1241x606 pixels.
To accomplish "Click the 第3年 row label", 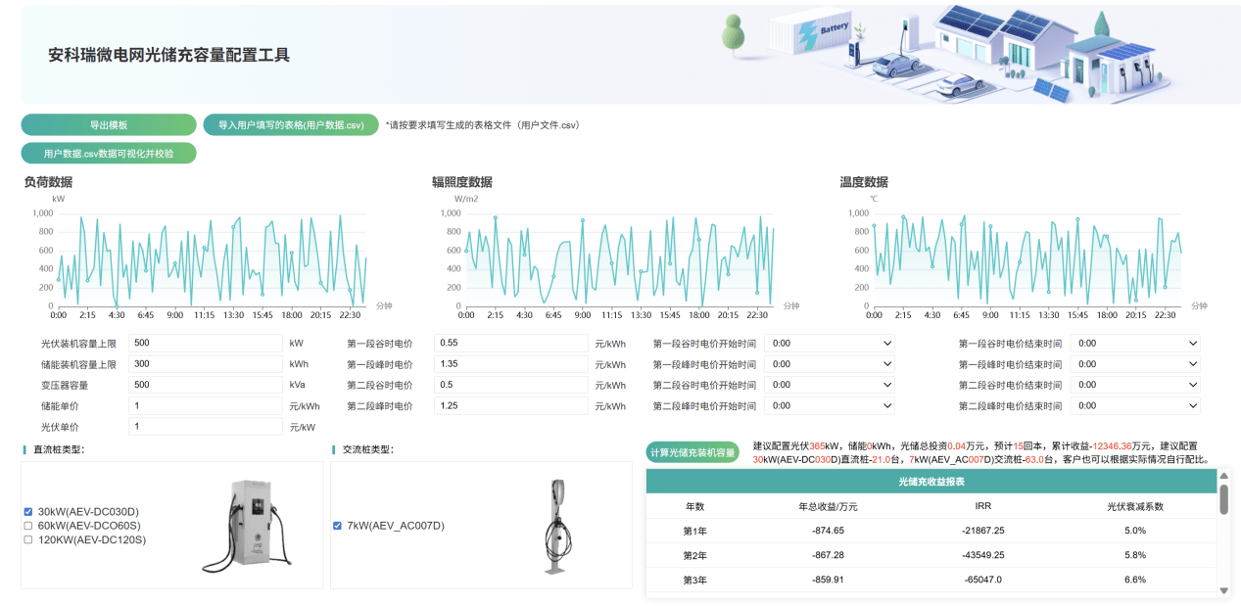I will click(x=694, y=580).
